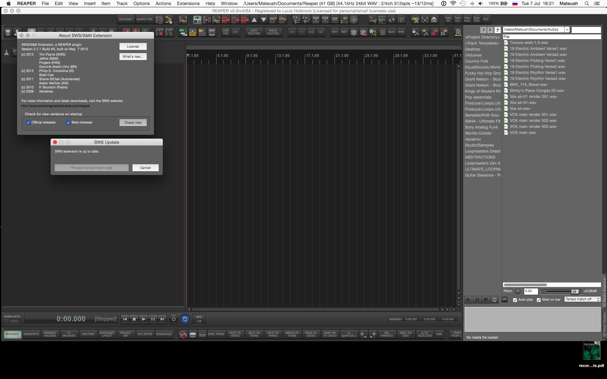The height and width of the screenshot is (379, 607).
Task: Click the record button in transport
Action: [174, 319]
